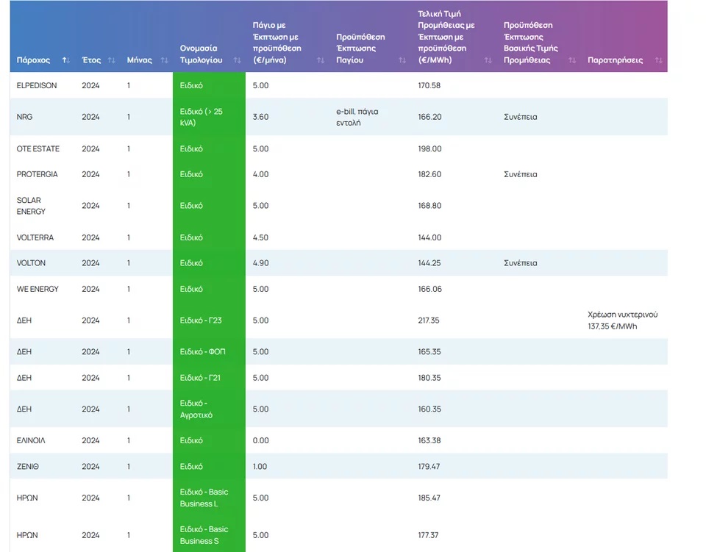Click the 'e-bill, πάγια εντολή' condition text
706x552 pixels.
coord(357,117)
